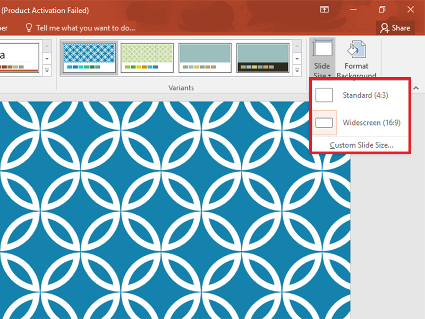The image size is (425, 319).
Task: Click the Widescreen (16:9) slide icon
Action: [x=324, y=123]
